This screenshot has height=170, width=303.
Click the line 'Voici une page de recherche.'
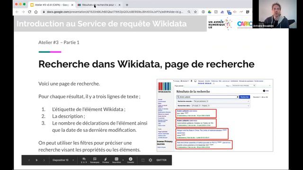[69, 84]
